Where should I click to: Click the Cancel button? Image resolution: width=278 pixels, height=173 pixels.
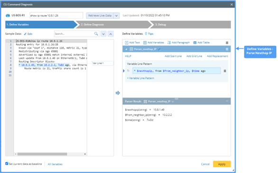coord(205,164)
